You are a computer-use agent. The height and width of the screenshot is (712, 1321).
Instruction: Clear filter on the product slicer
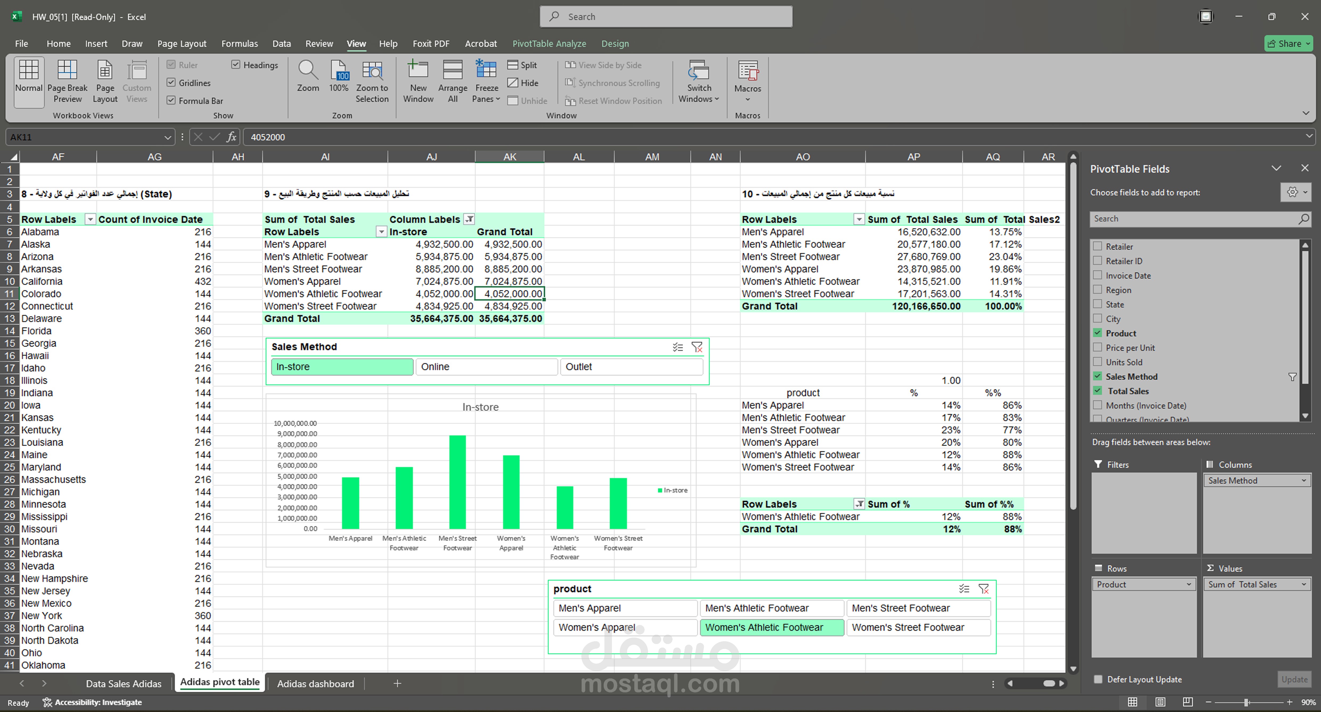coord(984,589)
